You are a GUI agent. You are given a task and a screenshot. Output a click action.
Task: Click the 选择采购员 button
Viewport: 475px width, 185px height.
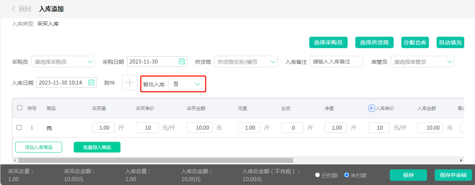tap(328, 43)
